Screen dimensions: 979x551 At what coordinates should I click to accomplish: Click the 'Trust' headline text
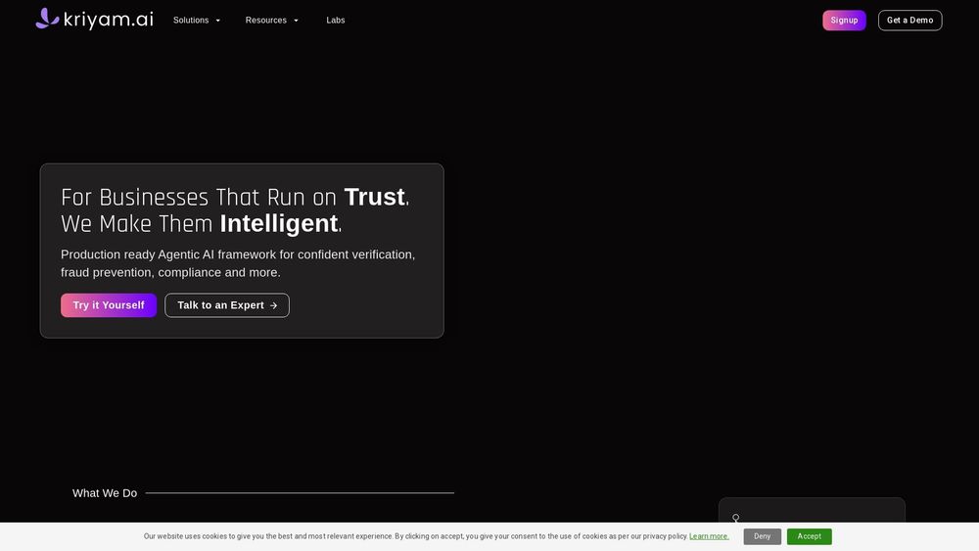click(x=375, y=197)
